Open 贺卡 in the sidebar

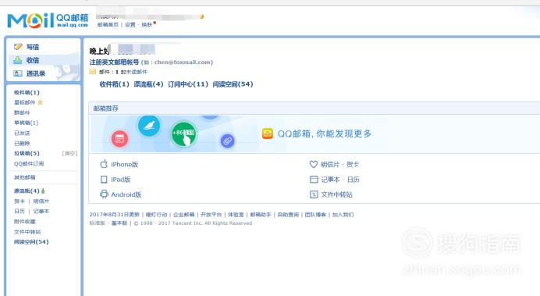pyautogui.click(x=20, y=201)
